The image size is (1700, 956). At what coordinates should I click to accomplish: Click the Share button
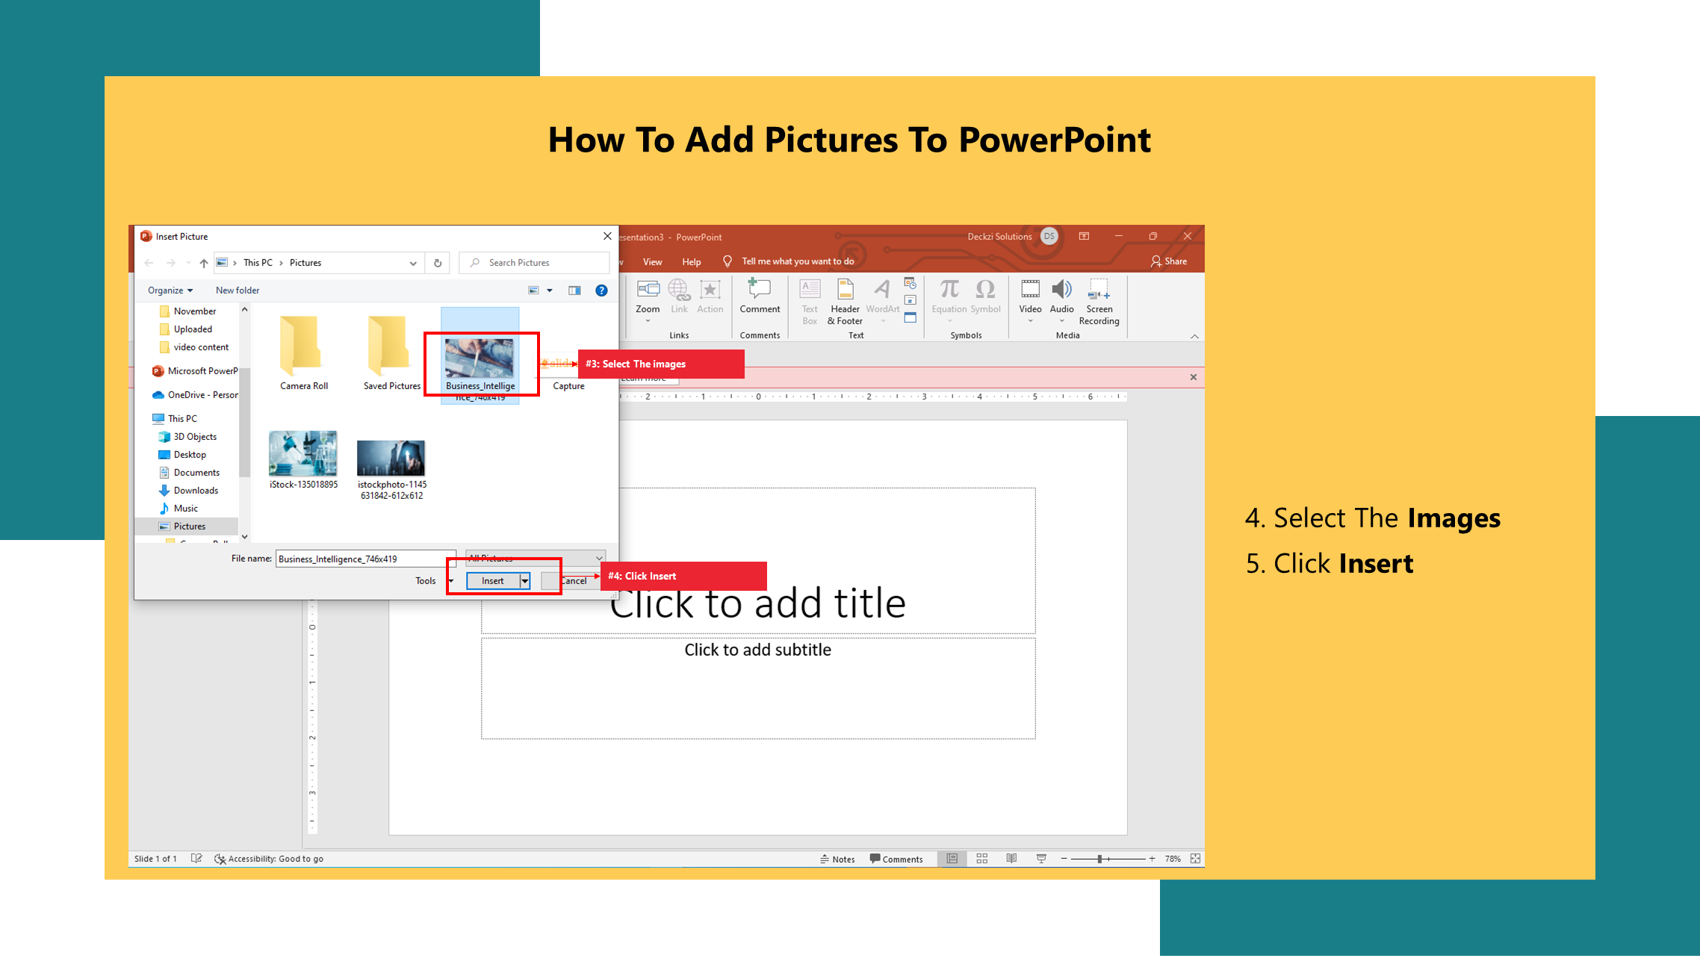pos(1169,261)
